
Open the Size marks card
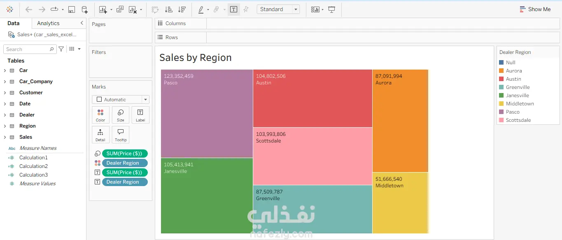point(120,115)
